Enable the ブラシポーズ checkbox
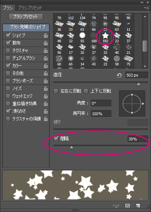151x212 pixels. click(8, 81)
